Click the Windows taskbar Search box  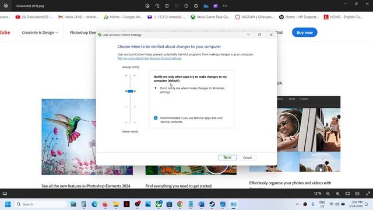tap(41, 204)
